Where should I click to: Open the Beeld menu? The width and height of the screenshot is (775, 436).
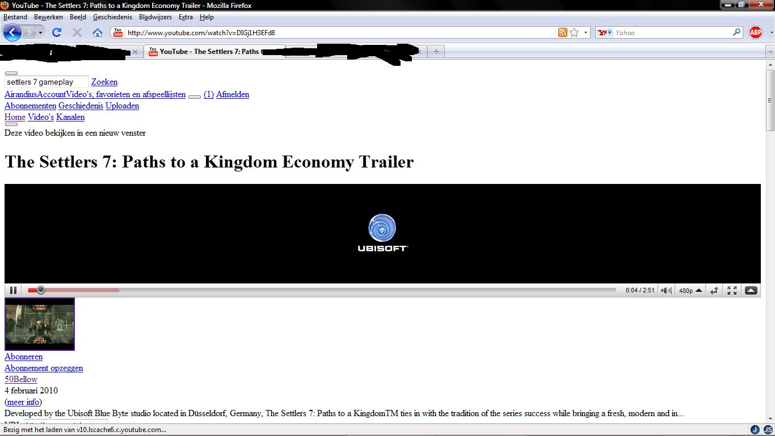click(78, 17)
